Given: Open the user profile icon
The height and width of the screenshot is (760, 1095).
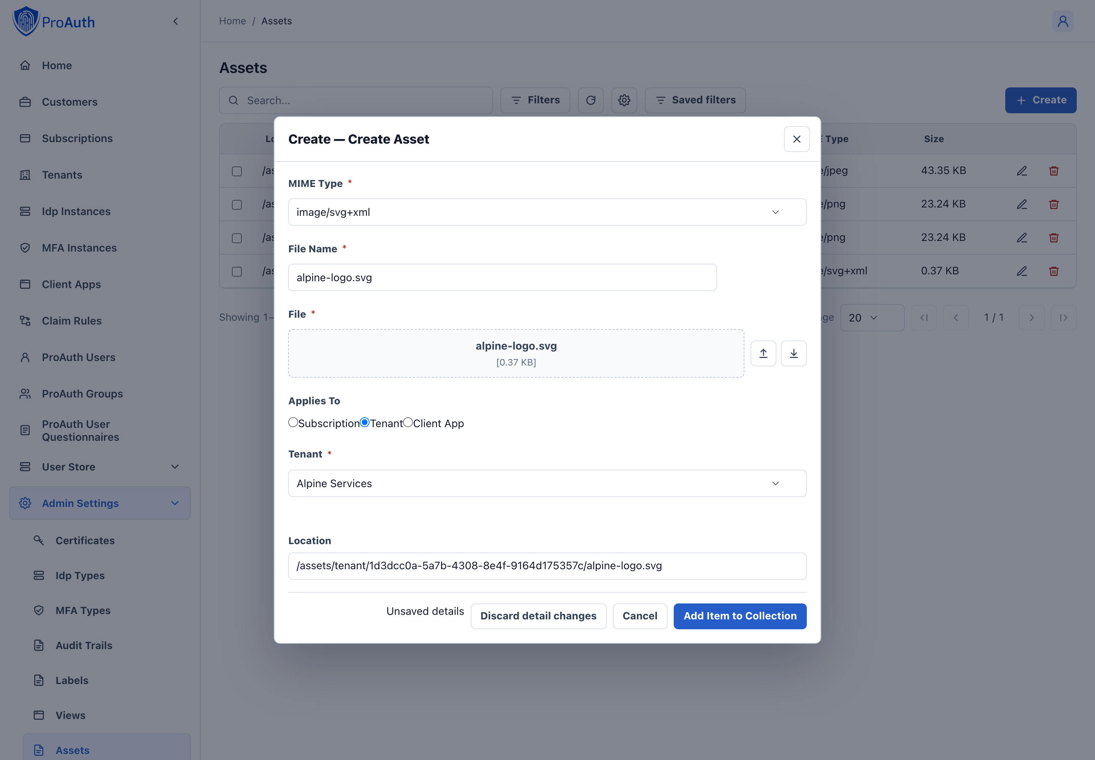Looking at the screenshot, I should coord(1063,21).
